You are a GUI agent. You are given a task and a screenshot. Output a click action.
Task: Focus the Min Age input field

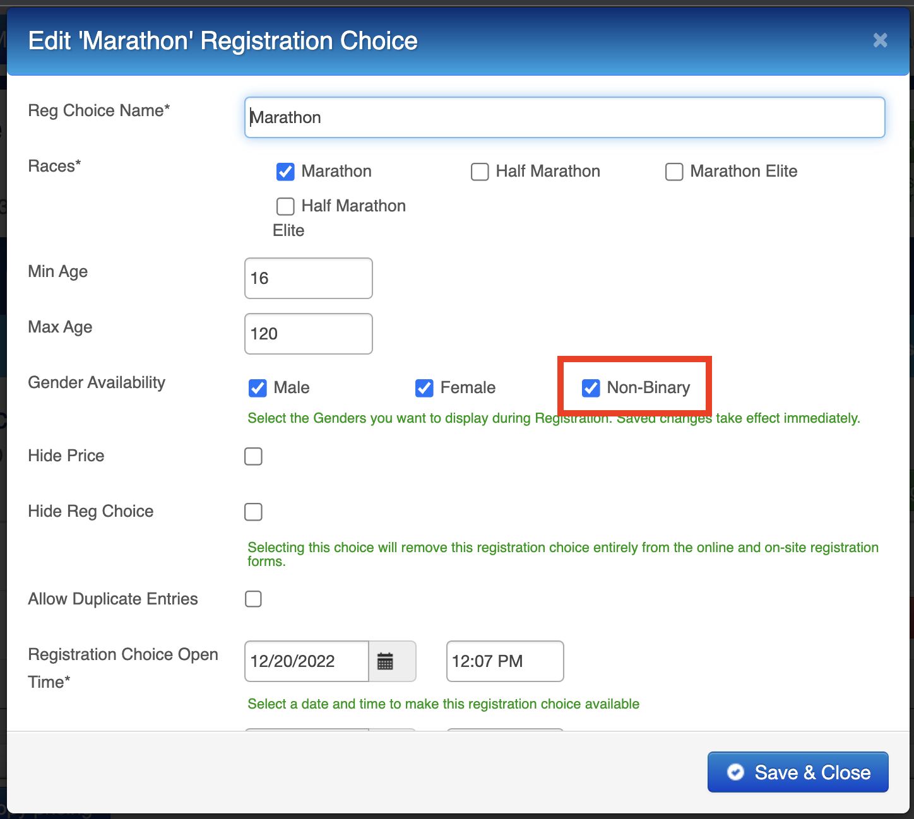308,278
